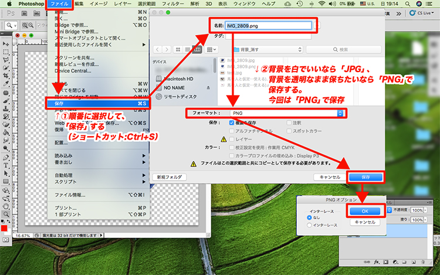Image resolution: width=440 pixels, height=275 pixels.
Task: Select the Clone Stamp tool
Action: click(6, 108)
